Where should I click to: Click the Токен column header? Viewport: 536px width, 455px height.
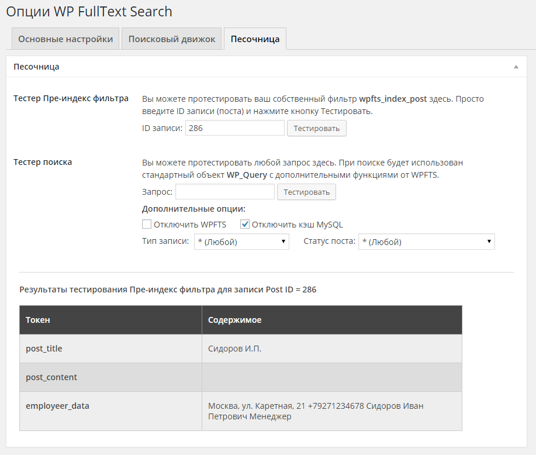(110, 320)
